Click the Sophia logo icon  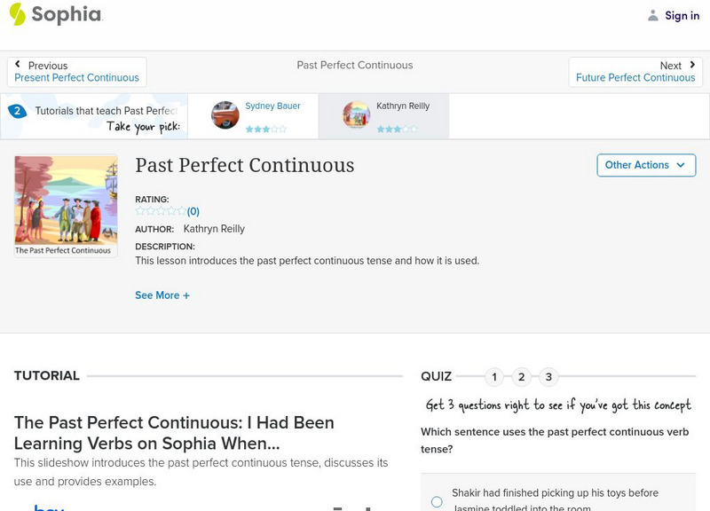(18, 14)
